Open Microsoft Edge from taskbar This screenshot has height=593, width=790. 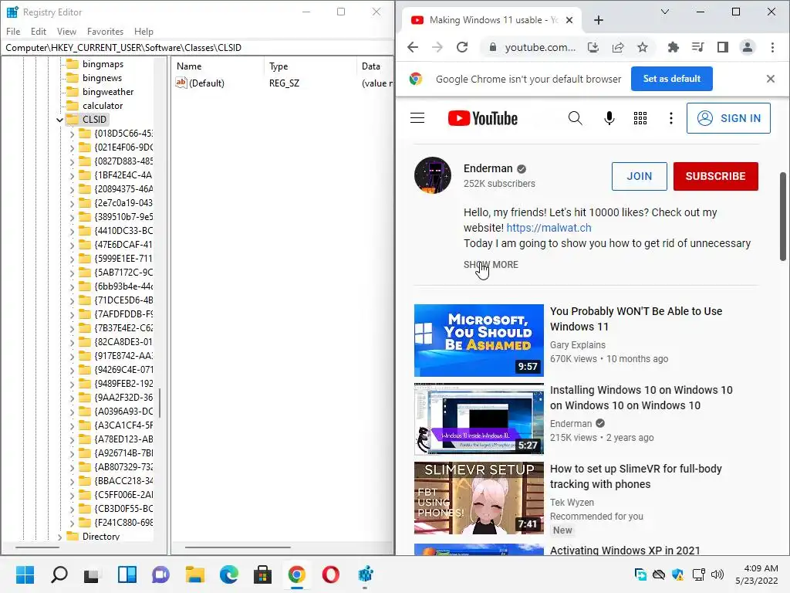(228, 574)
